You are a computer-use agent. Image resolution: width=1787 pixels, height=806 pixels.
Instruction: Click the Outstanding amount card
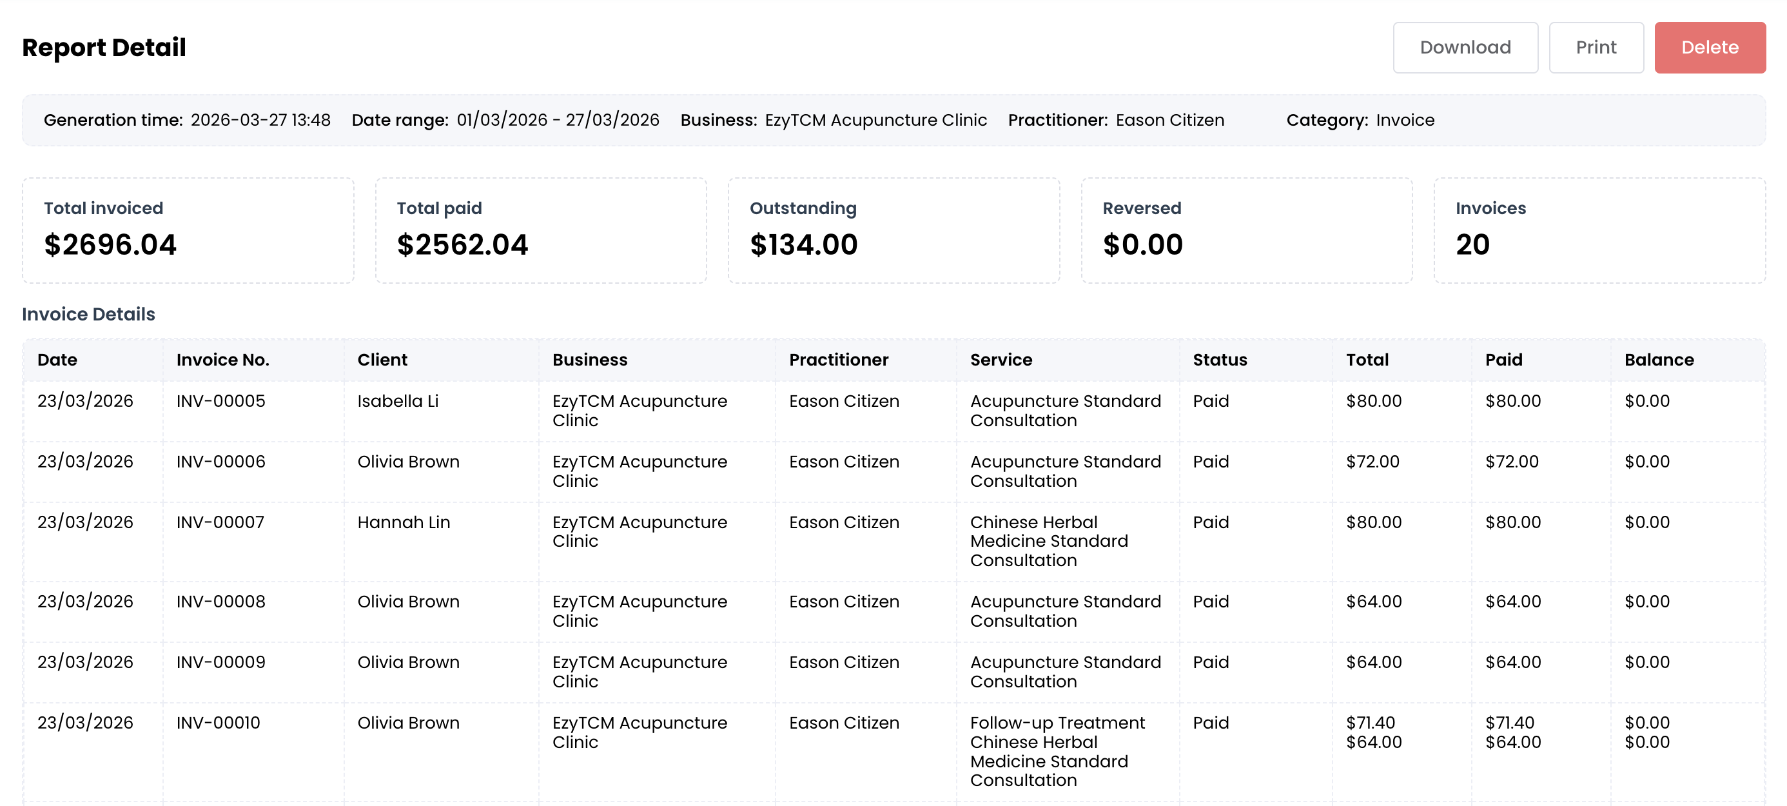click(x=894, y=230)
